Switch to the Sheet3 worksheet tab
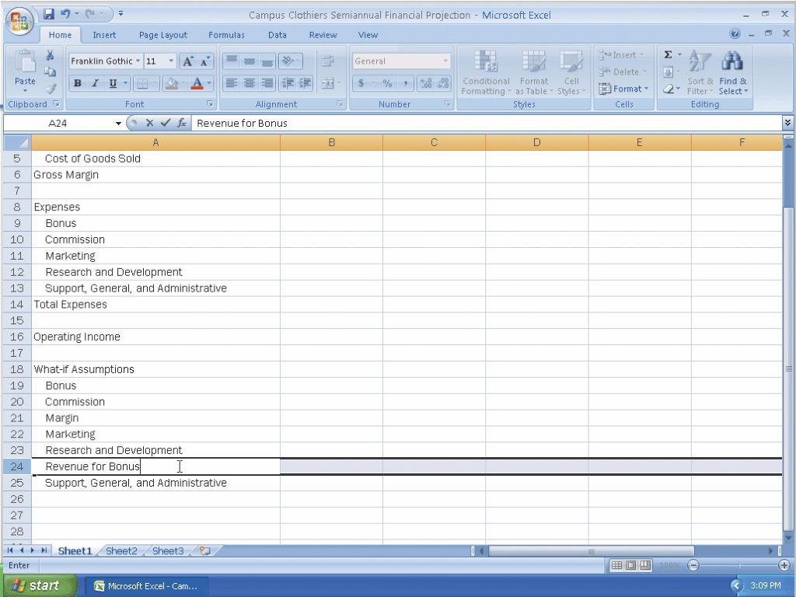The image size is (796, 597). (x=168, y=551)
